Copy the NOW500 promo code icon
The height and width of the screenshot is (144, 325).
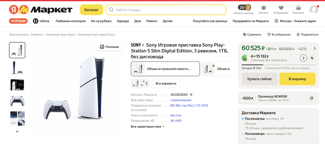point(311,98)
